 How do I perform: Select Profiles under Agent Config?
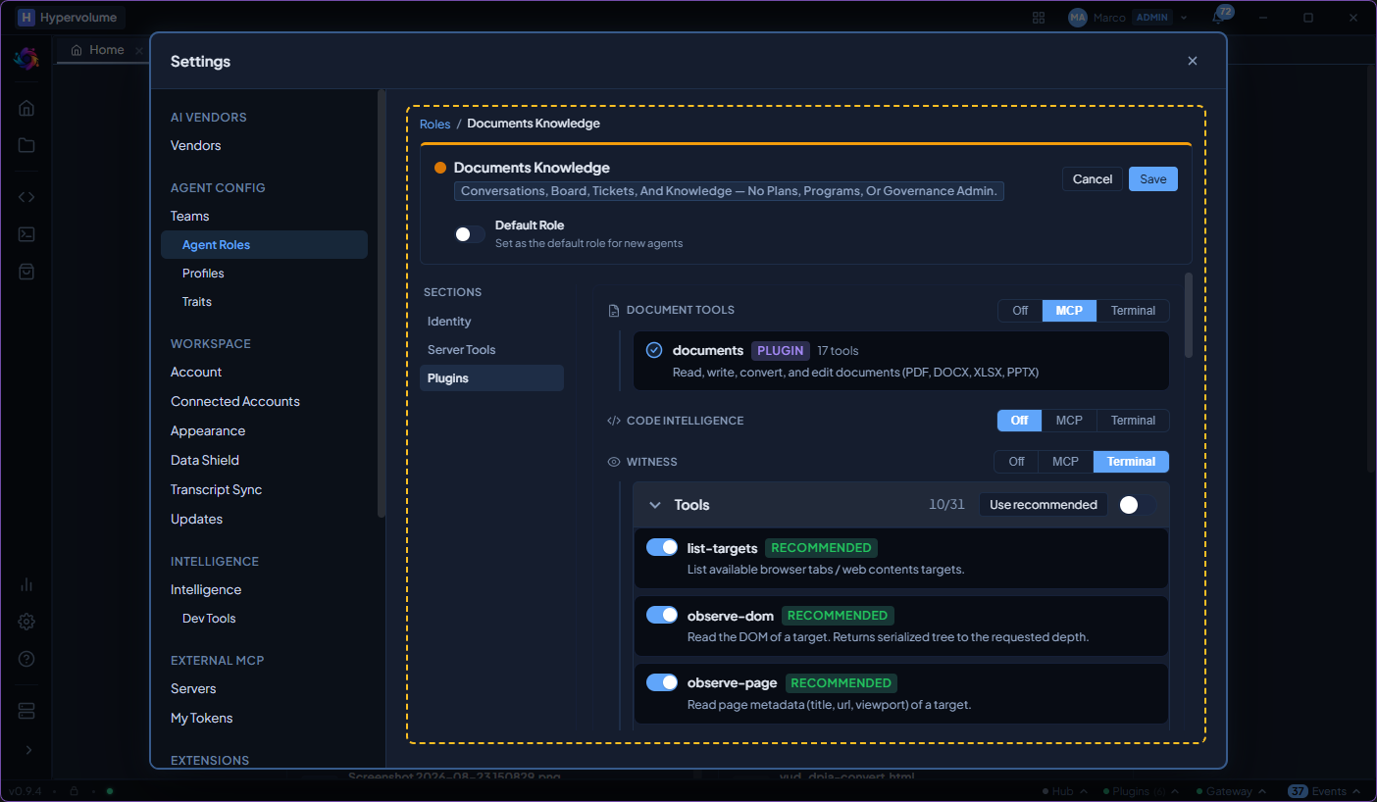pos(203,274)
